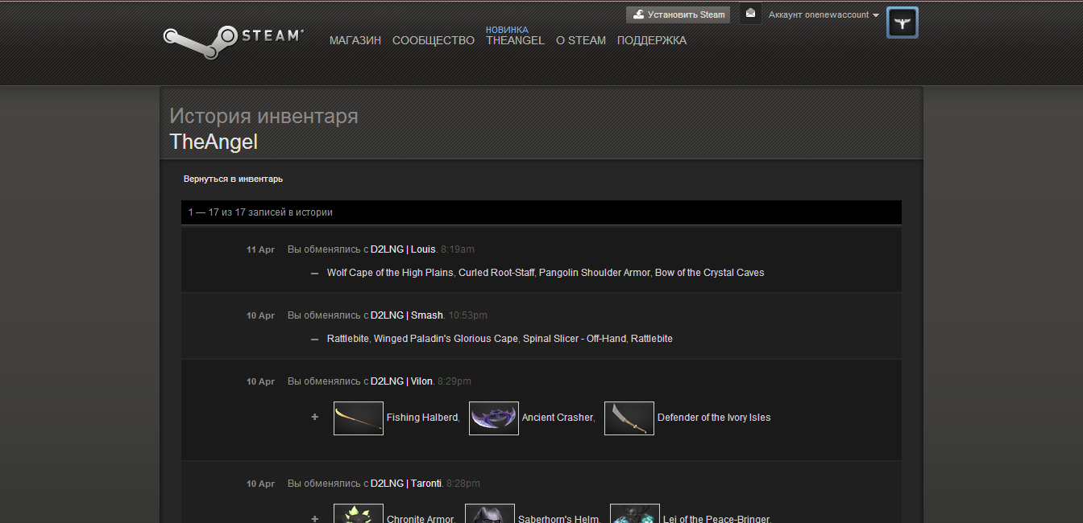
Task: Click the Fishing Halberd item thumbnail
Action: point(359,418)
